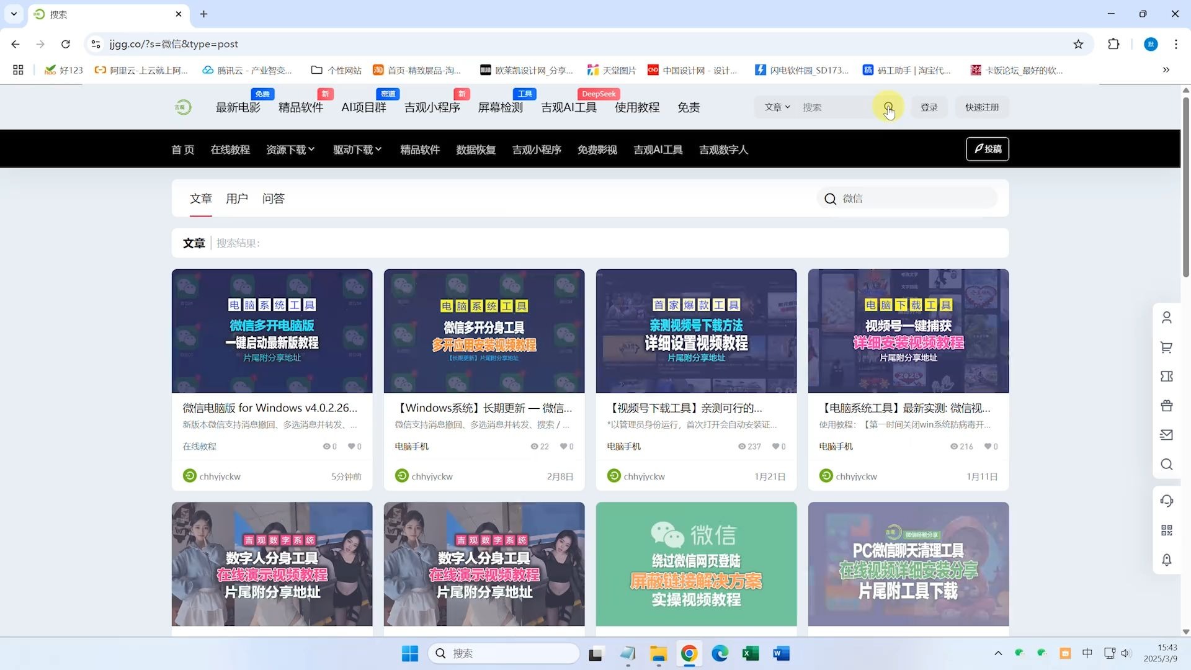Expand the 驱动下载 navigation dropdown
Image resolution: width=1191 pixels, height=670 pixels.
point(357,150)
